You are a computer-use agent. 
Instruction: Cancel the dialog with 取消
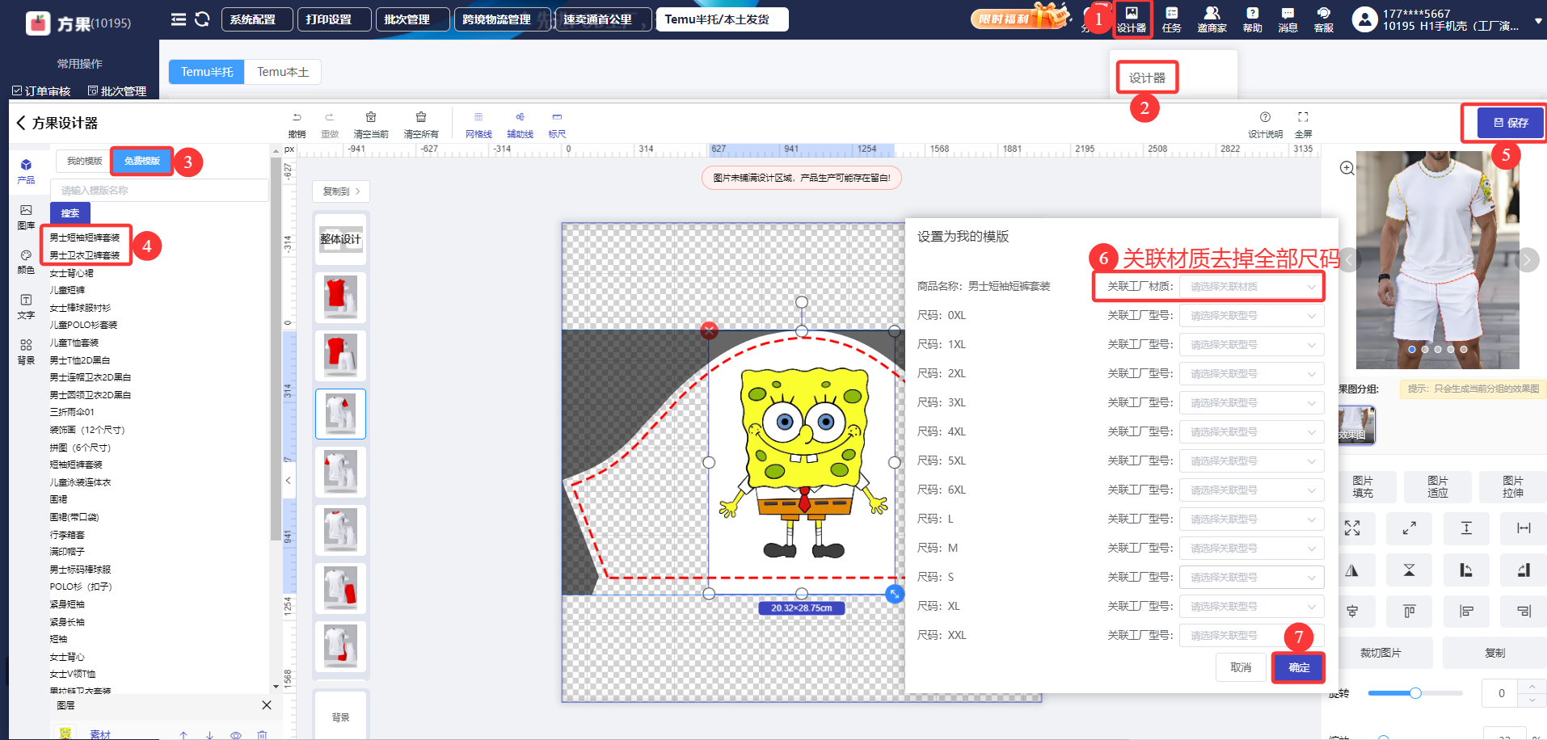click(1241, 667)
